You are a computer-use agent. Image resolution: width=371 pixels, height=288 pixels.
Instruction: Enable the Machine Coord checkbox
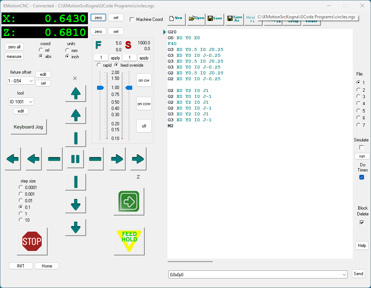[x=132, y=19]
